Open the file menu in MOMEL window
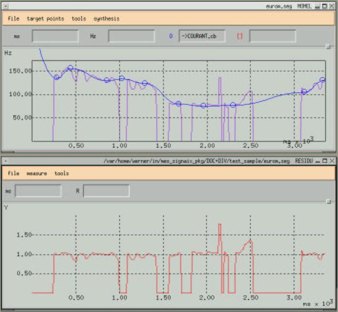This screenshot has height=312, width=338. click(13, 19)
